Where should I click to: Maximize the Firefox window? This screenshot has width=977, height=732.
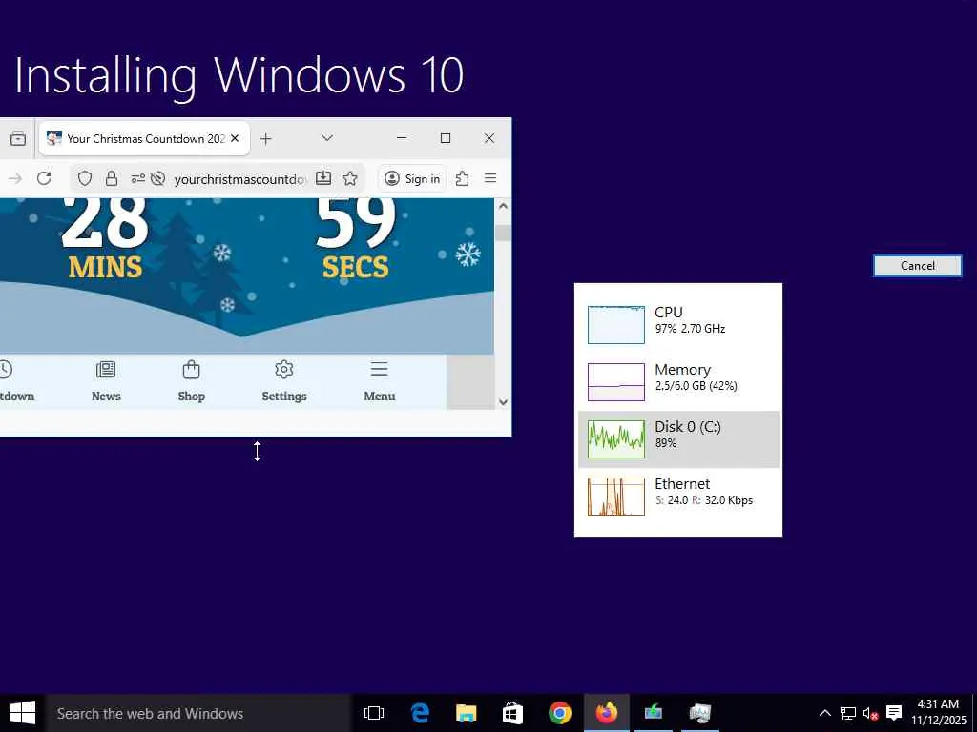click(x=446, y=138)
